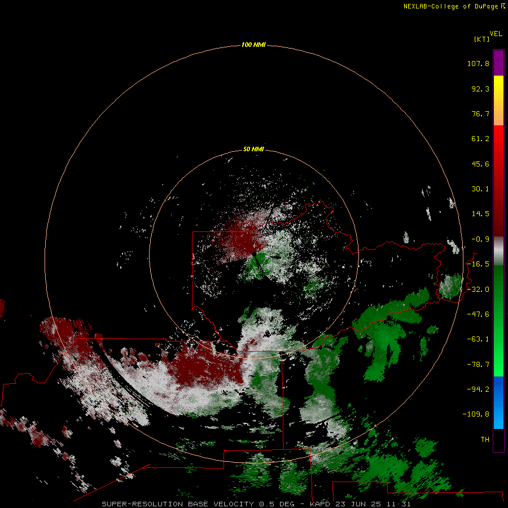Select the -16.5 legend value
Image resolution: width=508 pixels, height=508 pixels.
click(x=478, y=264)
